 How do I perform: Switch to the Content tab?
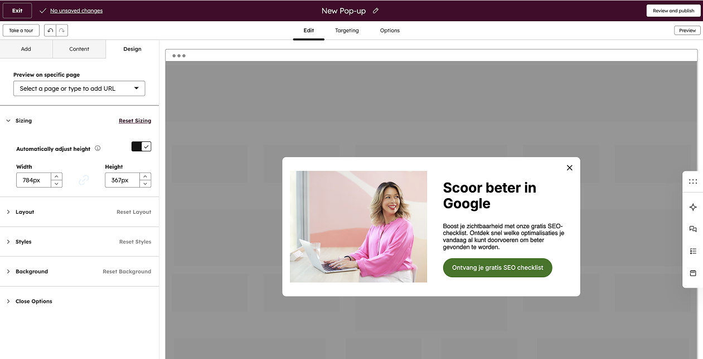[79, 49]
